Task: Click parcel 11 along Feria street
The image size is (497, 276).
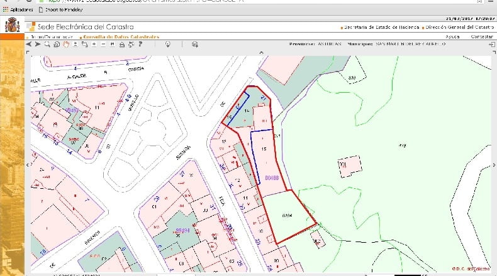Action: (245, 198)
